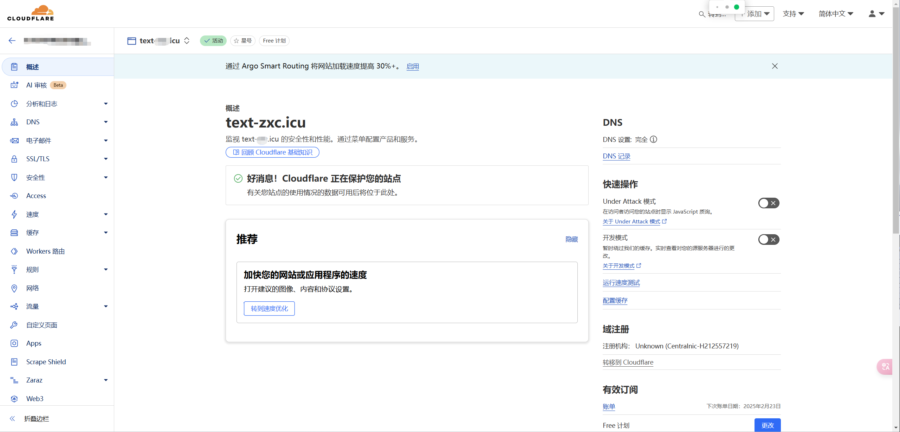Click the 网络 location pin icon
900x432 pixels.
[14, 288]
